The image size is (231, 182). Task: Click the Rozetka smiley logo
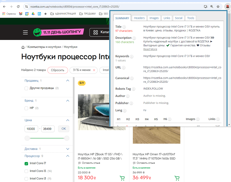(x=37, y=32)
